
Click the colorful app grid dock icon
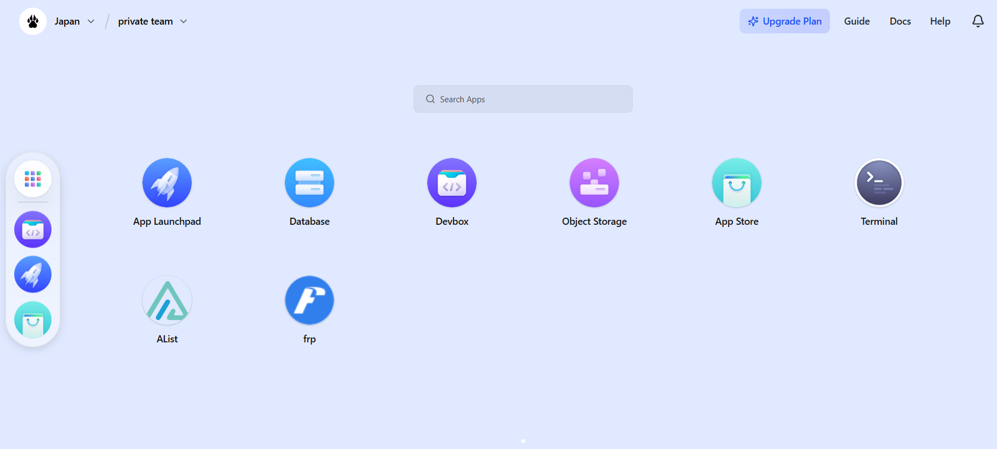pyautogui.click(x=33, y=179)
